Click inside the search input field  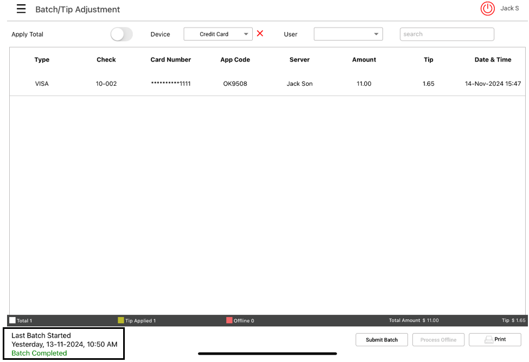pyautogui.click(x=447, y=34)
